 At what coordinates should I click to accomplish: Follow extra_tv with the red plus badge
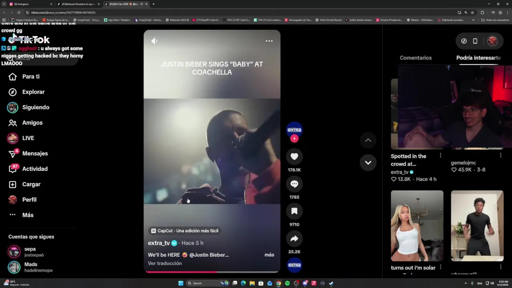[x=294, y=138]
